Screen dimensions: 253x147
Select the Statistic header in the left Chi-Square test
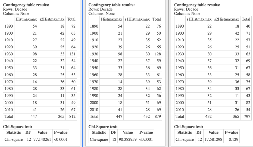14,132
